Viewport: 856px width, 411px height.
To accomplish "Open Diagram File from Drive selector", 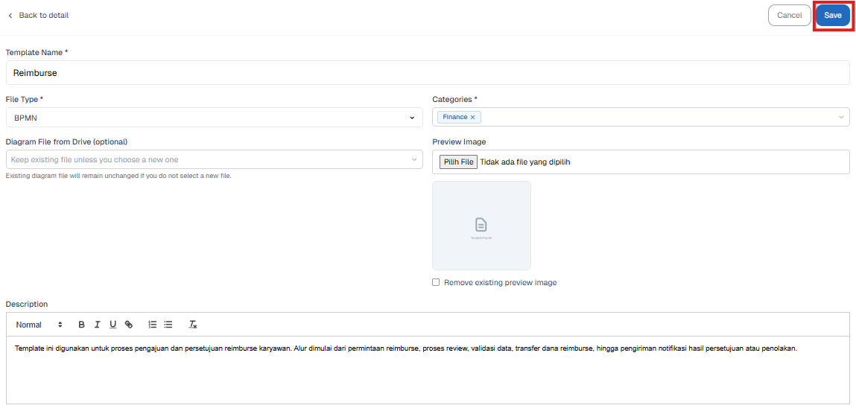I will (x=214, y=159).
